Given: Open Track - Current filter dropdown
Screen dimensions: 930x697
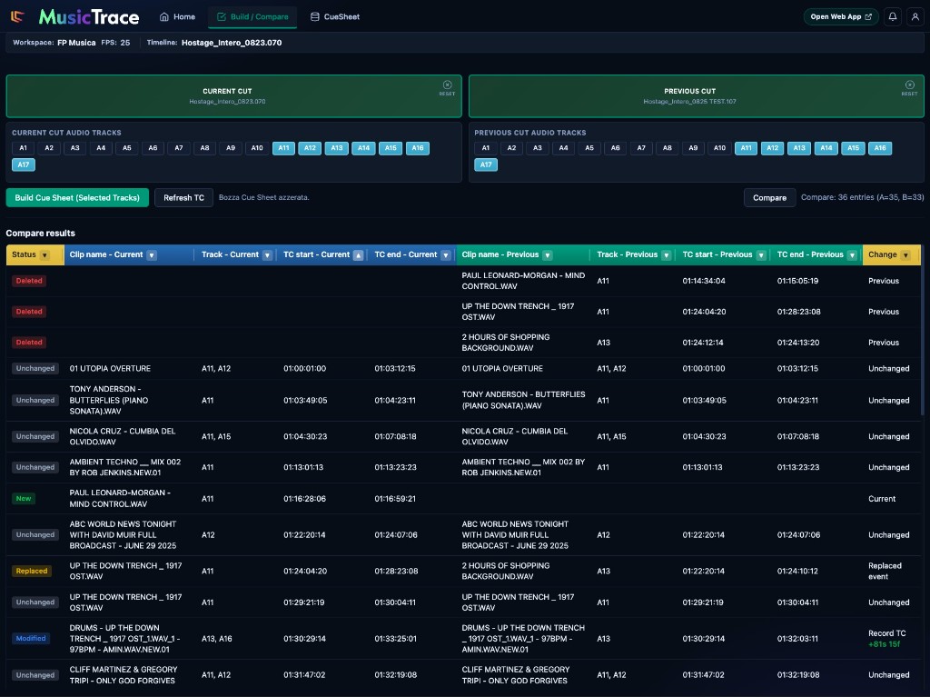Looking at the screenshot, I should tap(268, 255).
